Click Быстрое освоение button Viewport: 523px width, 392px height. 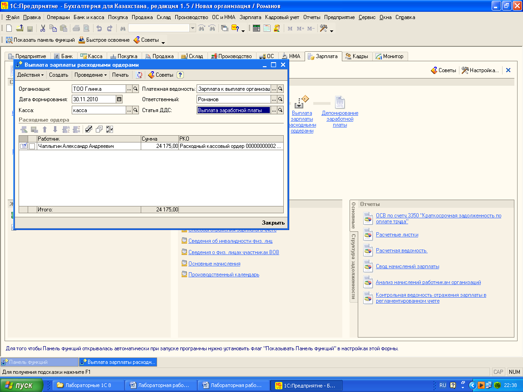click(x=104, y=40)
